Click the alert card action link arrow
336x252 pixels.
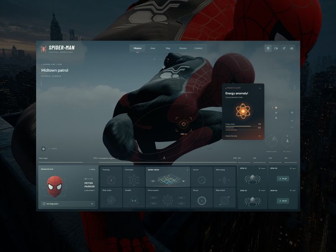click(x=260, y=136)
